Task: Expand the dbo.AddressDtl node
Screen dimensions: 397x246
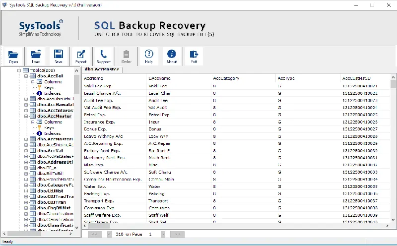Action: click(x=26, y=162)
